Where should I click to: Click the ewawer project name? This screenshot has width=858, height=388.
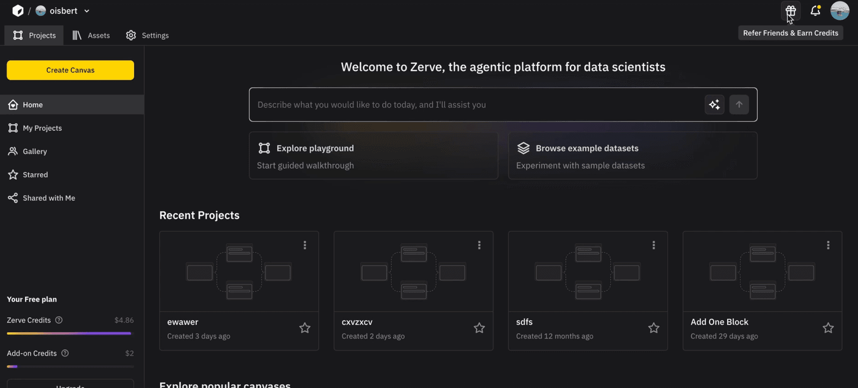tap(183, 322)
